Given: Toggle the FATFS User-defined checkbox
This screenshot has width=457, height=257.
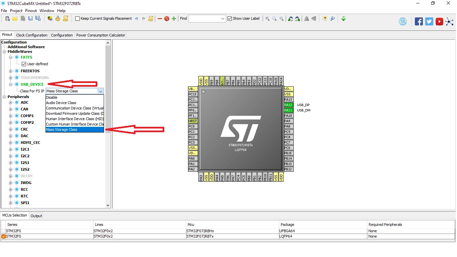Looking at the screenshot, I should (x=24, y=64).
